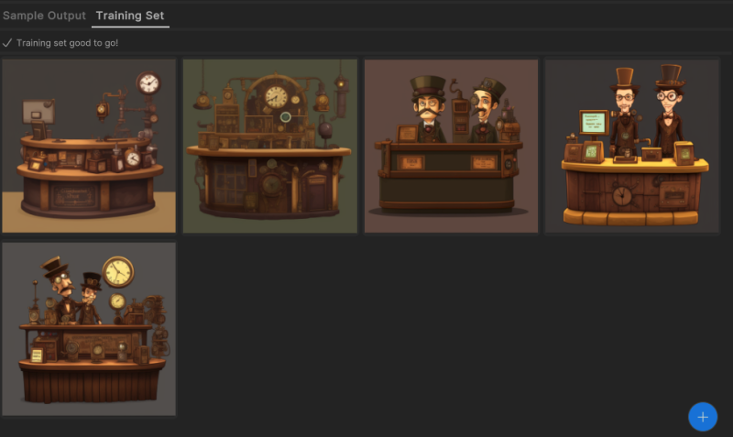733x437 pixels.
Task: Open the bottom-row training image thumbnail
Action: coord(89,329)
